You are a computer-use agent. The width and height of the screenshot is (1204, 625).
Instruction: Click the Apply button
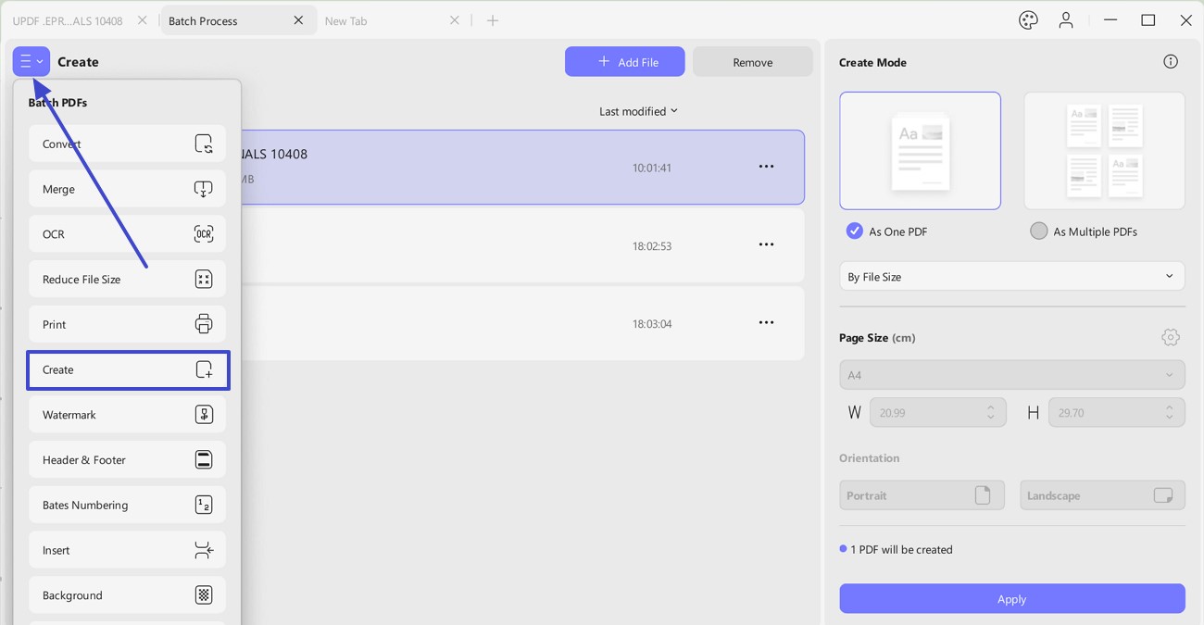[1011, 599]
